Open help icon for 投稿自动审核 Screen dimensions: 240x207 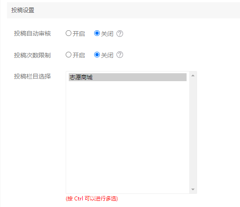coord(120,34)
